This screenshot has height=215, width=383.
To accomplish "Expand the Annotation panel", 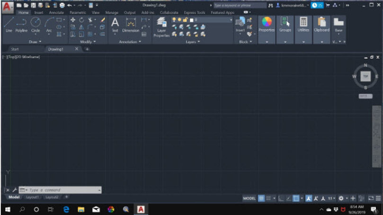I will click(x=130, y=42).
